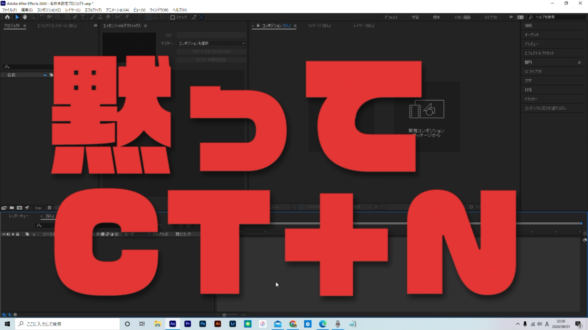Click the label tag icon in timeline header
This screenshot has height=330, width=588.
click(x=27, y=234)
